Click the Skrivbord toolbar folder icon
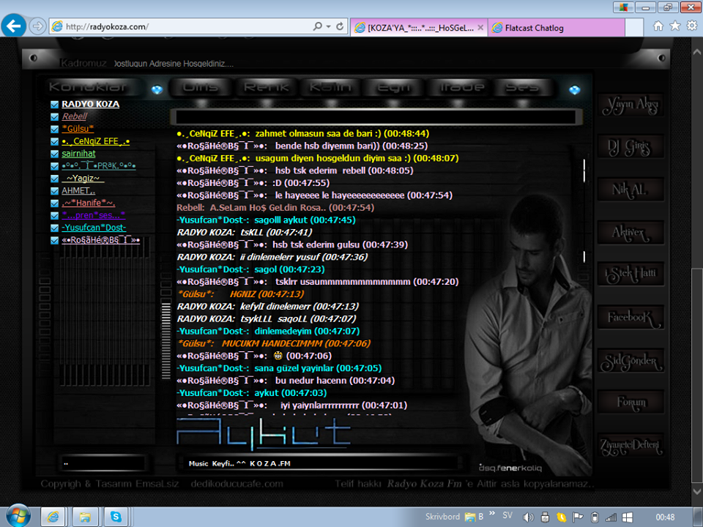This screenshot has height=527, width=703. click(470, 517)
